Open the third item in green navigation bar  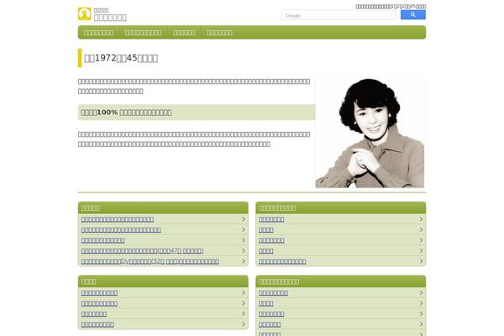click(184, 33)
